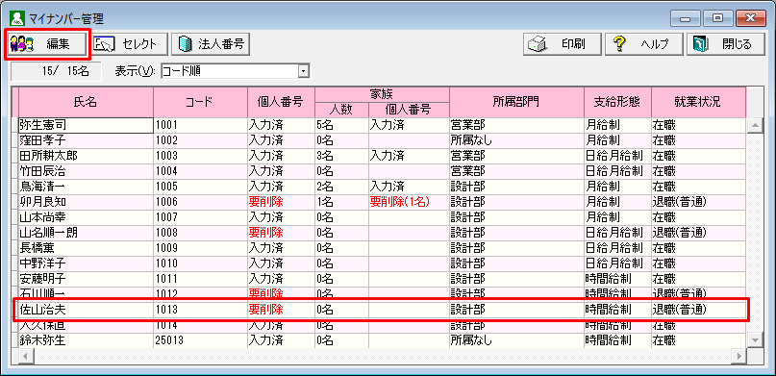Click the 所属部門 column header
Image resolution: width=776 pixels, height=376 pixels.
click(516, 102)
